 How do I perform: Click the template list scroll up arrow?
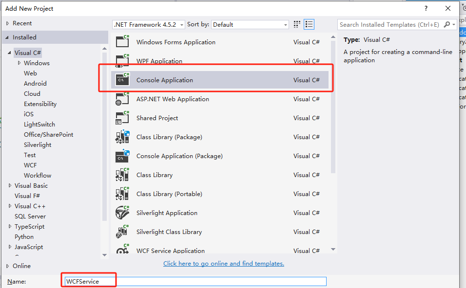[333, 37]
